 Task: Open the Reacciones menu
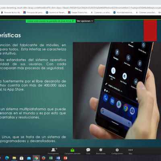101,151
